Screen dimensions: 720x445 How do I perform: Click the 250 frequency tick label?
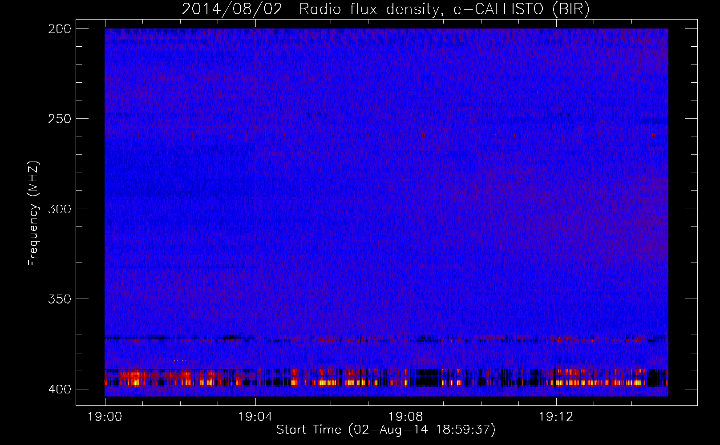click(x=60, y=119)
